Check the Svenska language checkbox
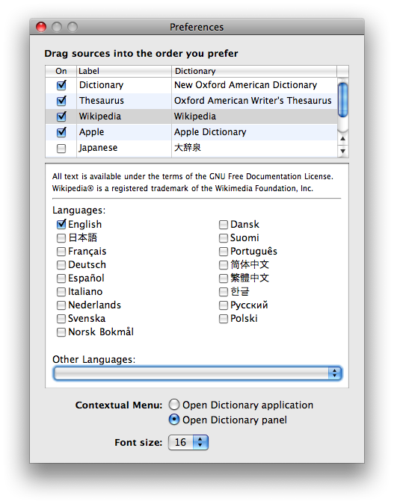 [61, 319]
